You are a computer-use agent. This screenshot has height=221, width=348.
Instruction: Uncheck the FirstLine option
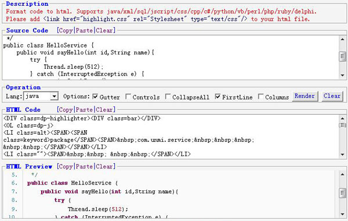[217, 97]
